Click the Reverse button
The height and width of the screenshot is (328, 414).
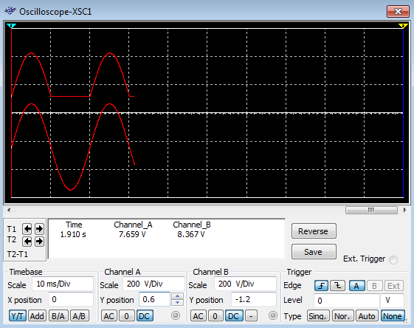(x=314, y=231)
